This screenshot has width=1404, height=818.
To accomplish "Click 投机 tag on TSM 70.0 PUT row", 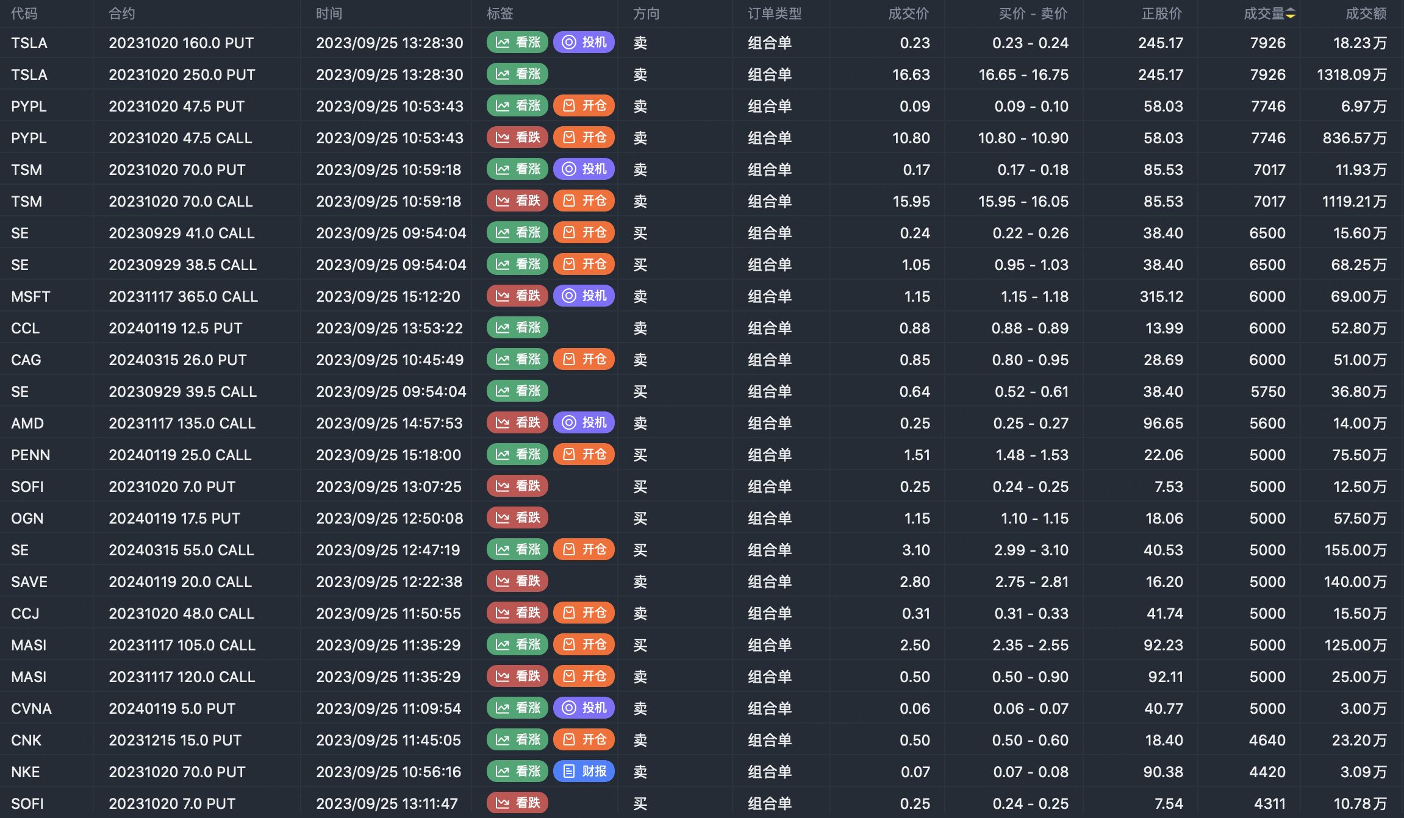I will (584, 169).
